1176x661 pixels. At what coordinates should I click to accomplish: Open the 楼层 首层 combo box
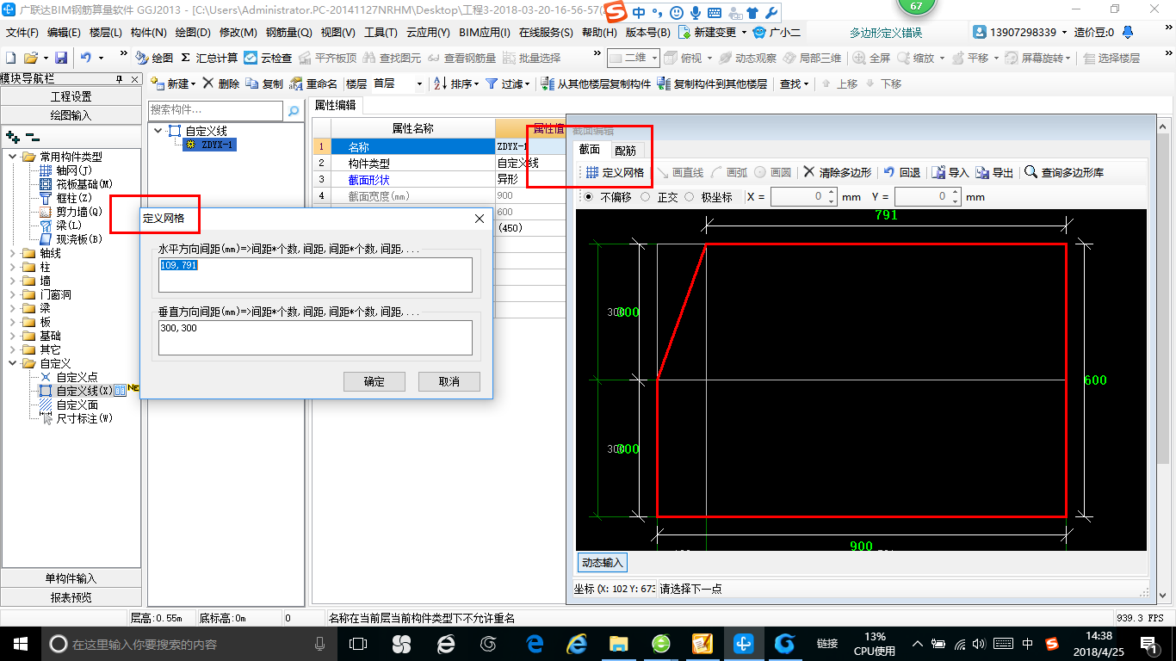(x=398, y=83)
